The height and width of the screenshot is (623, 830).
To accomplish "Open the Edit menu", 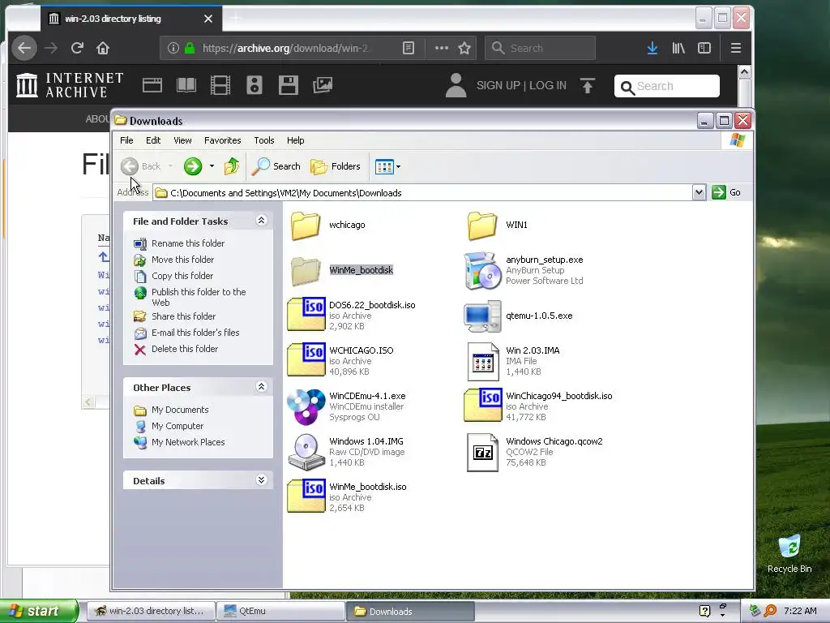I will (x=153, y=140).
